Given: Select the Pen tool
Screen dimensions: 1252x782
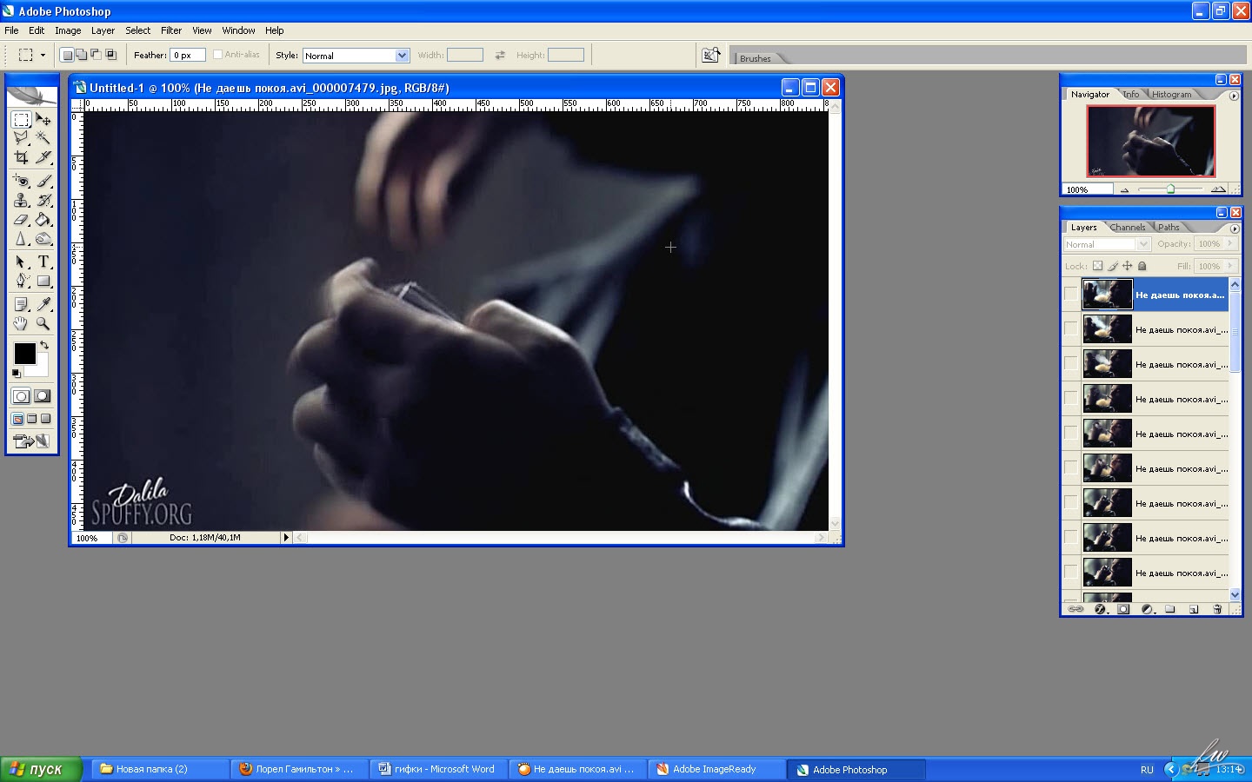Looking at the screenshot, I should 21,281.
